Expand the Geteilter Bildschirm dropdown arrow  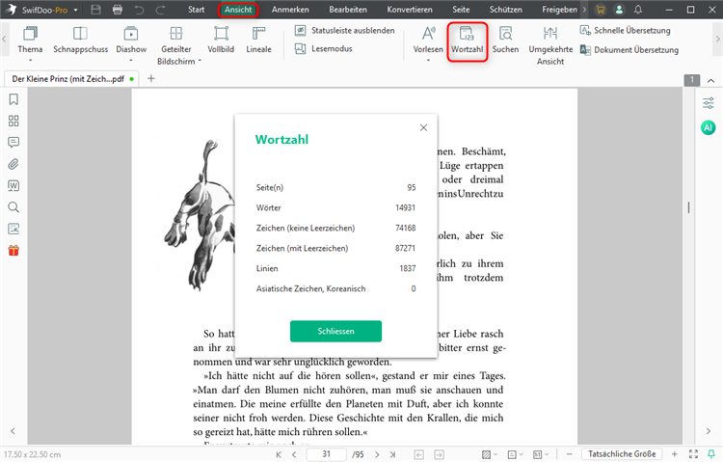[x=200, y=61]
